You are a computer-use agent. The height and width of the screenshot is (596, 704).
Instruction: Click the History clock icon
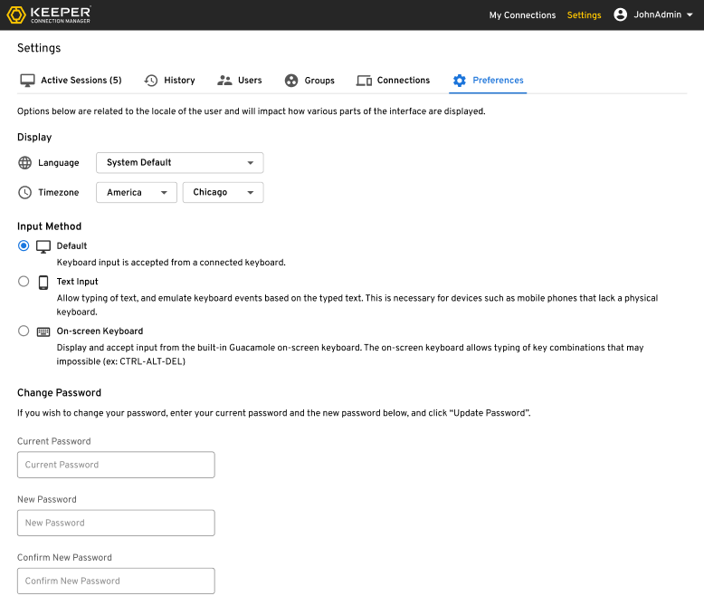[x=151, y=81]
